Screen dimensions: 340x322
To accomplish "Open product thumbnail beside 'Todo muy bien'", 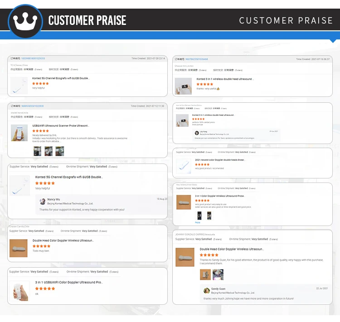I will [19, 248].
